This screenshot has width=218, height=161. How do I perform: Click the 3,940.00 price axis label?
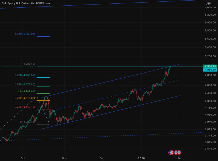coord(210,122)
